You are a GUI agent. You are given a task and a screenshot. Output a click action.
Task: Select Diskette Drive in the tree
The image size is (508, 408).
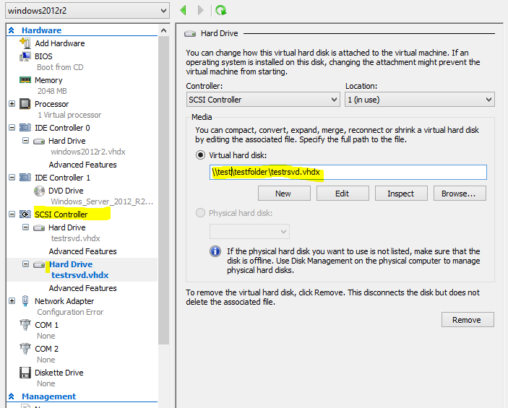[x=59, y=373]
